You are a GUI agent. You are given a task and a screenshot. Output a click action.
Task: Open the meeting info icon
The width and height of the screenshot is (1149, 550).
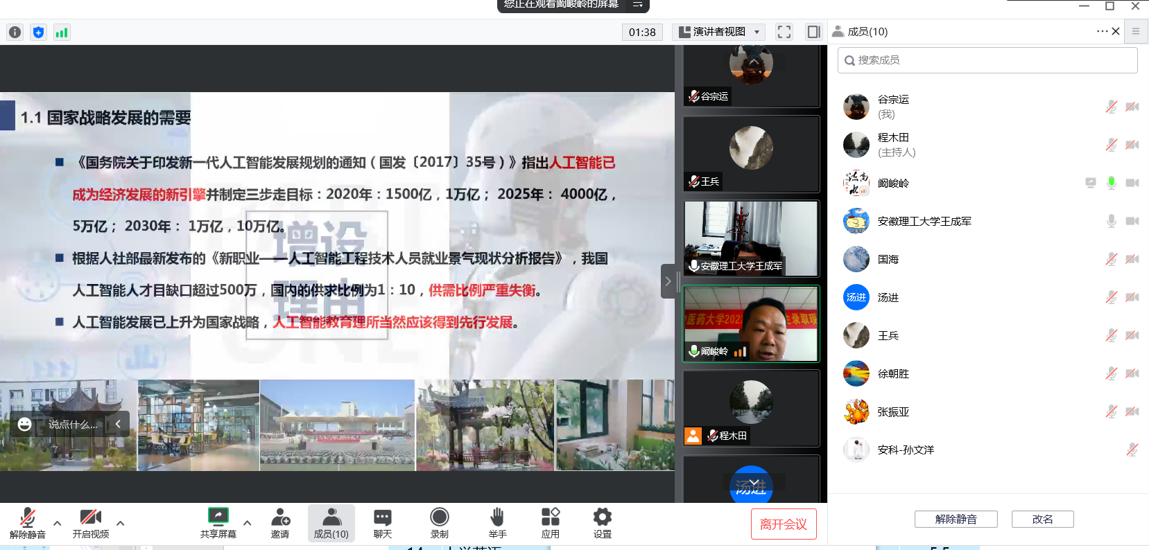click(x=15, y=32)
